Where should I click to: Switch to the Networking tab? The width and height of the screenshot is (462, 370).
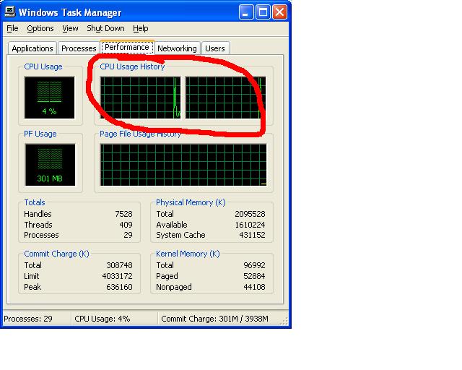(177, 48)
